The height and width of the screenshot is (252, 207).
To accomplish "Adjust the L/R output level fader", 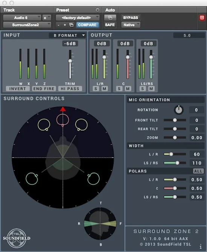I will coord(104,57).
